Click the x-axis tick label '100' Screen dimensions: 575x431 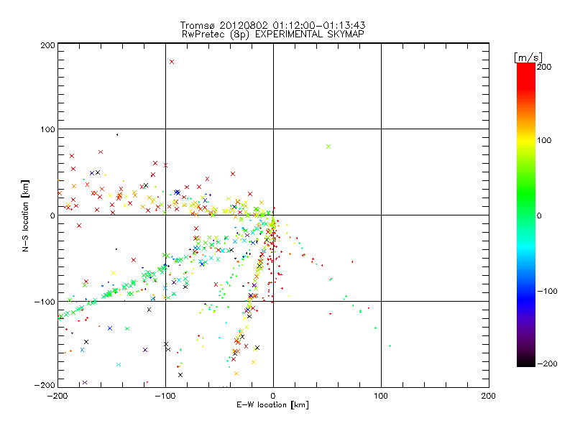click(381, 396)
